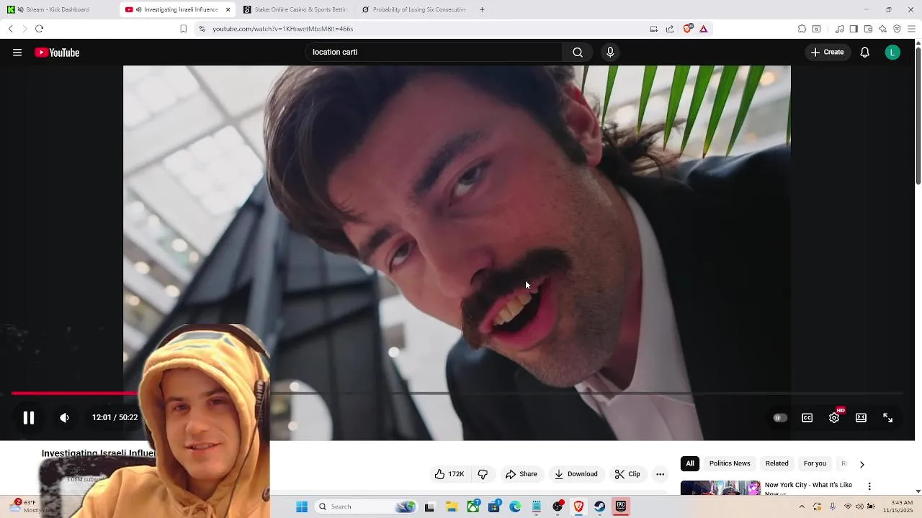Pause the video playback
The height and width of the screenshot is (518, 922).
click(28, 418)
